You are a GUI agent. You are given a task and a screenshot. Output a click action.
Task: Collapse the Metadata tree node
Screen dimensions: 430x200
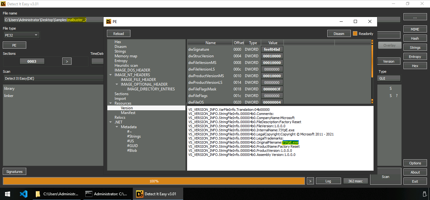pos(117,127)
